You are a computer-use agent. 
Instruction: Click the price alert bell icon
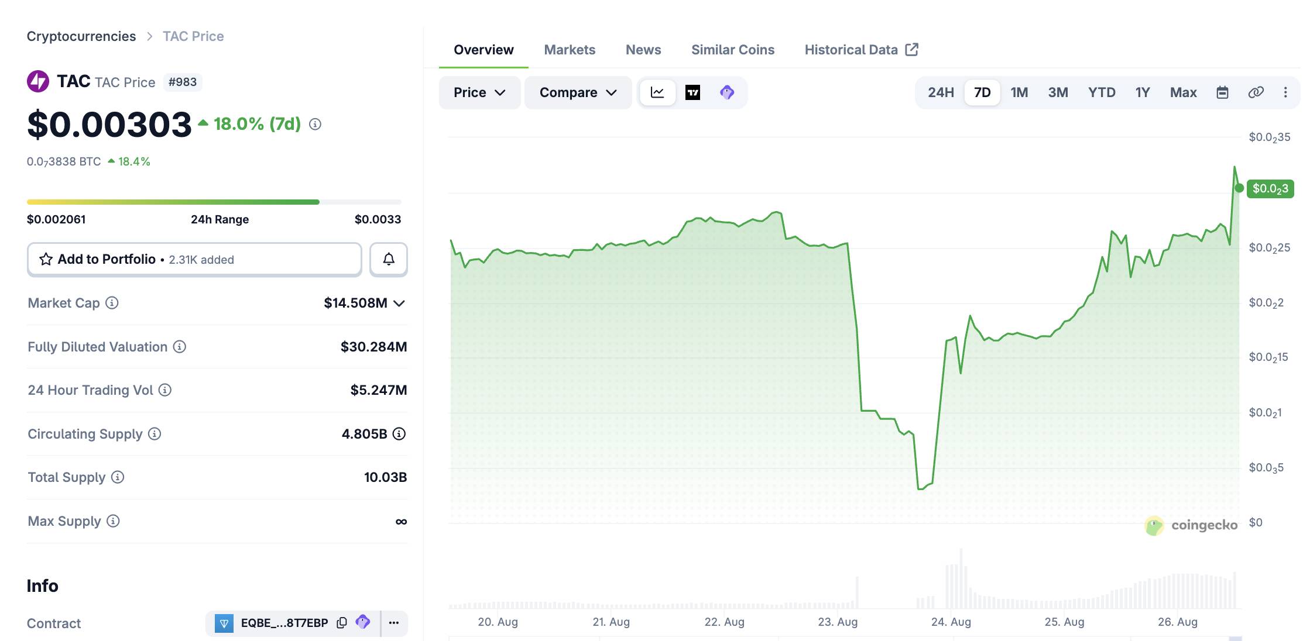(x=389, y=259)
